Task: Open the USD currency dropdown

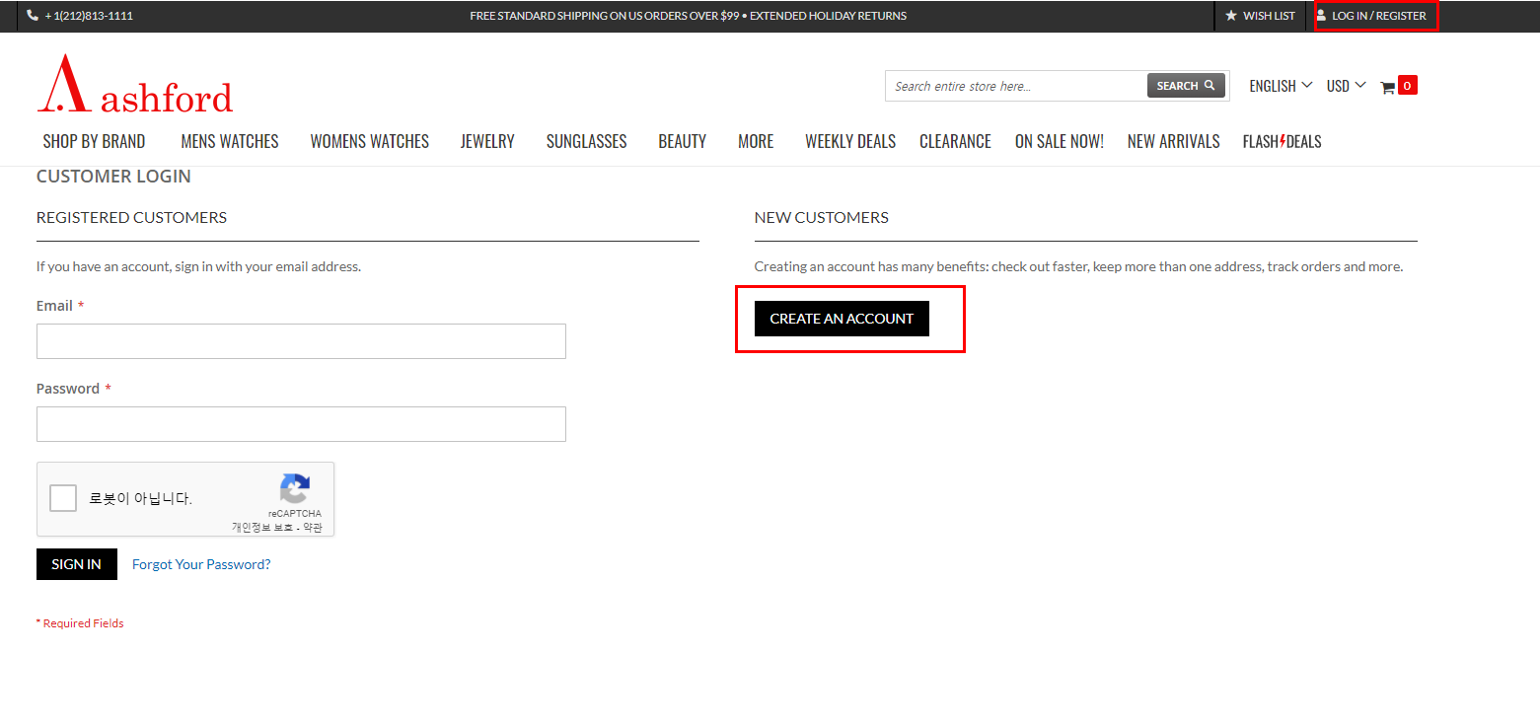Action: [x=1346, y=86]
